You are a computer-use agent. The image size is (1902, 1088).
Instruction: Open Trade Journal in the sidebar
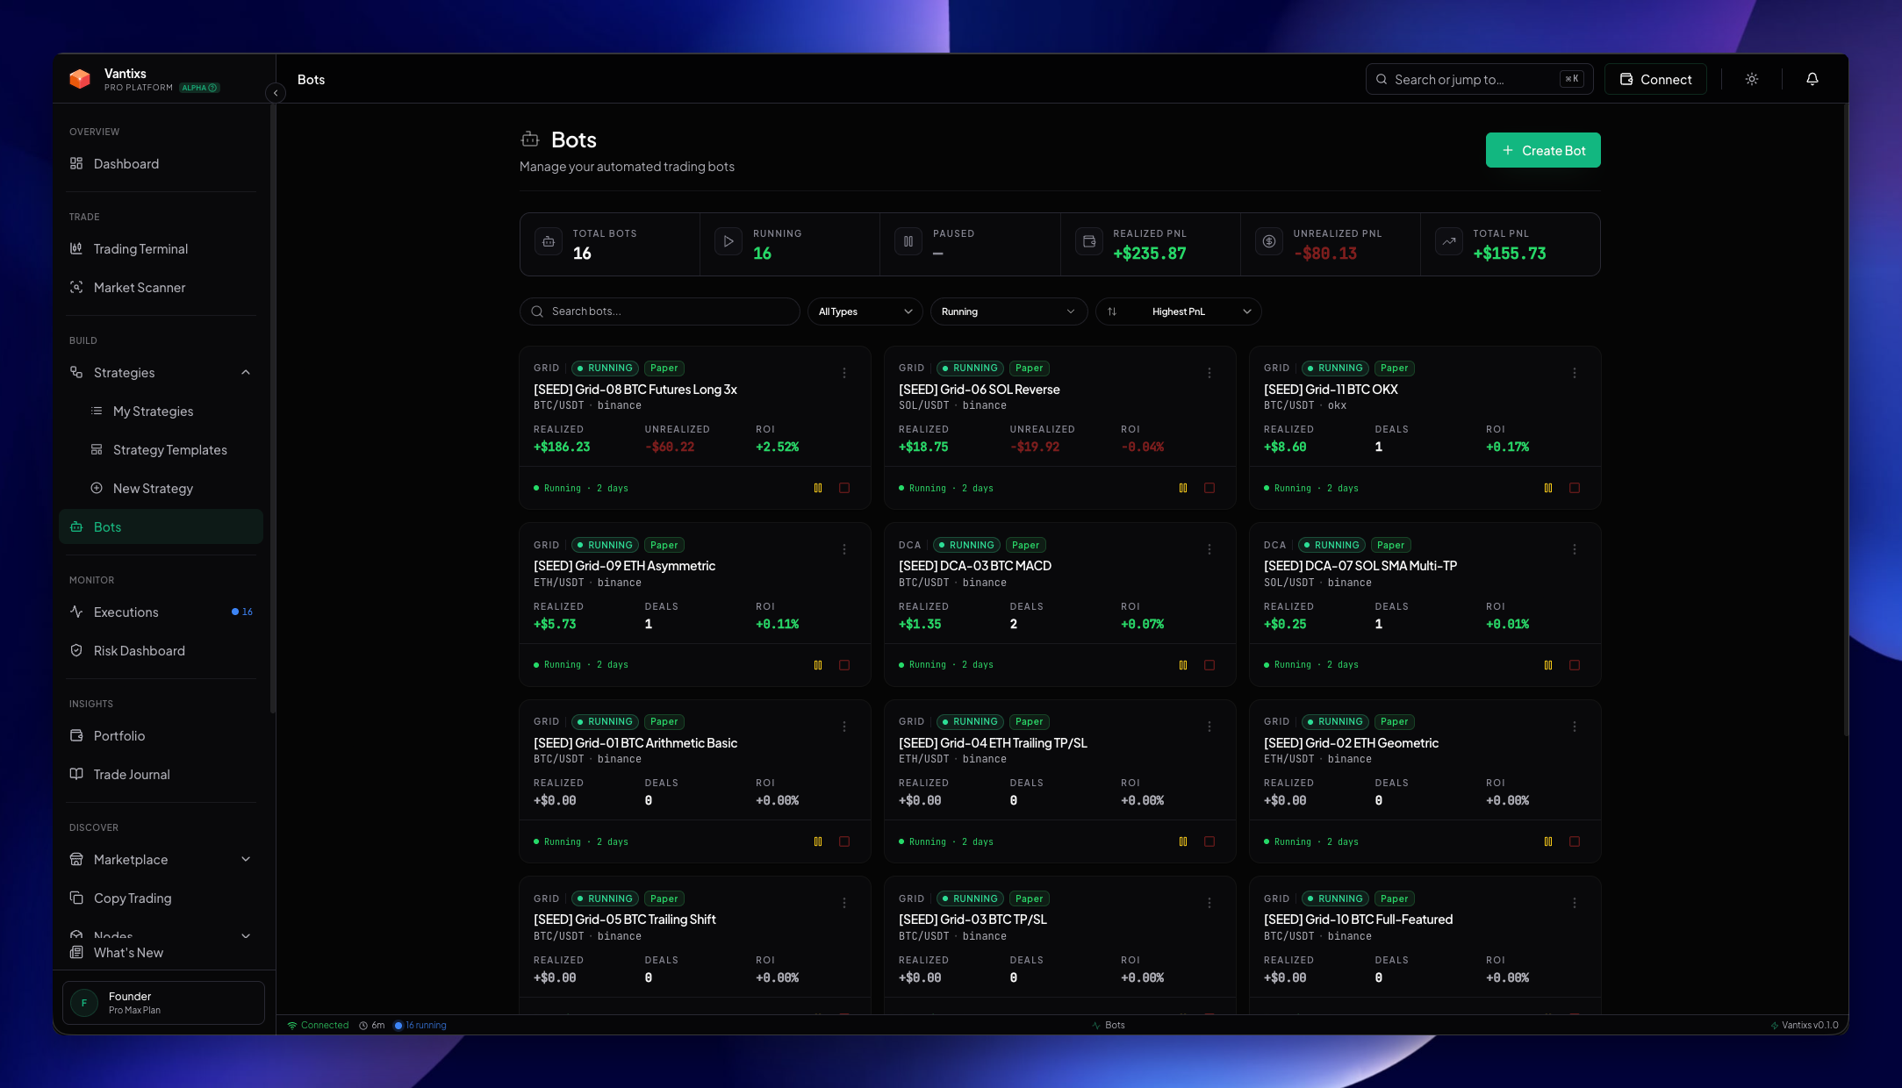pyautogui.click(x=161, y=775)
